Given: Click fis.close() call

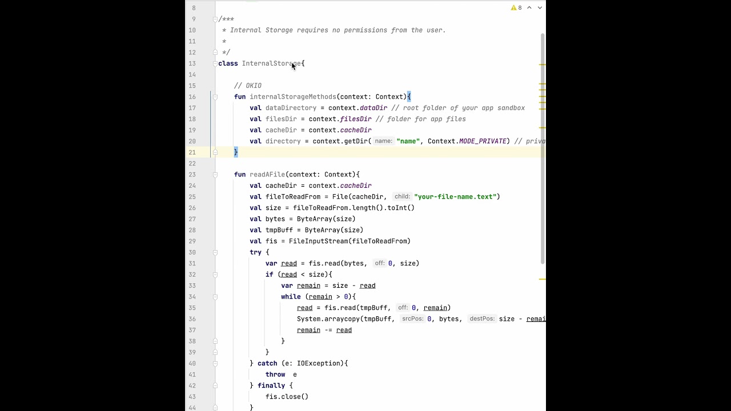Looking at the screenshot, I should [x=287, y=397].
